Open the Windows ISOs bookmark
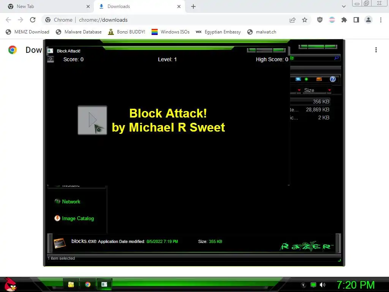 171,32
